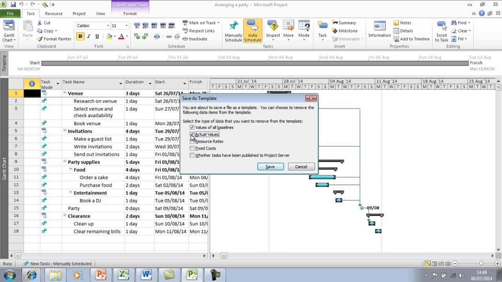Open Word from the taskbar
502x282 pixels.
146,275
